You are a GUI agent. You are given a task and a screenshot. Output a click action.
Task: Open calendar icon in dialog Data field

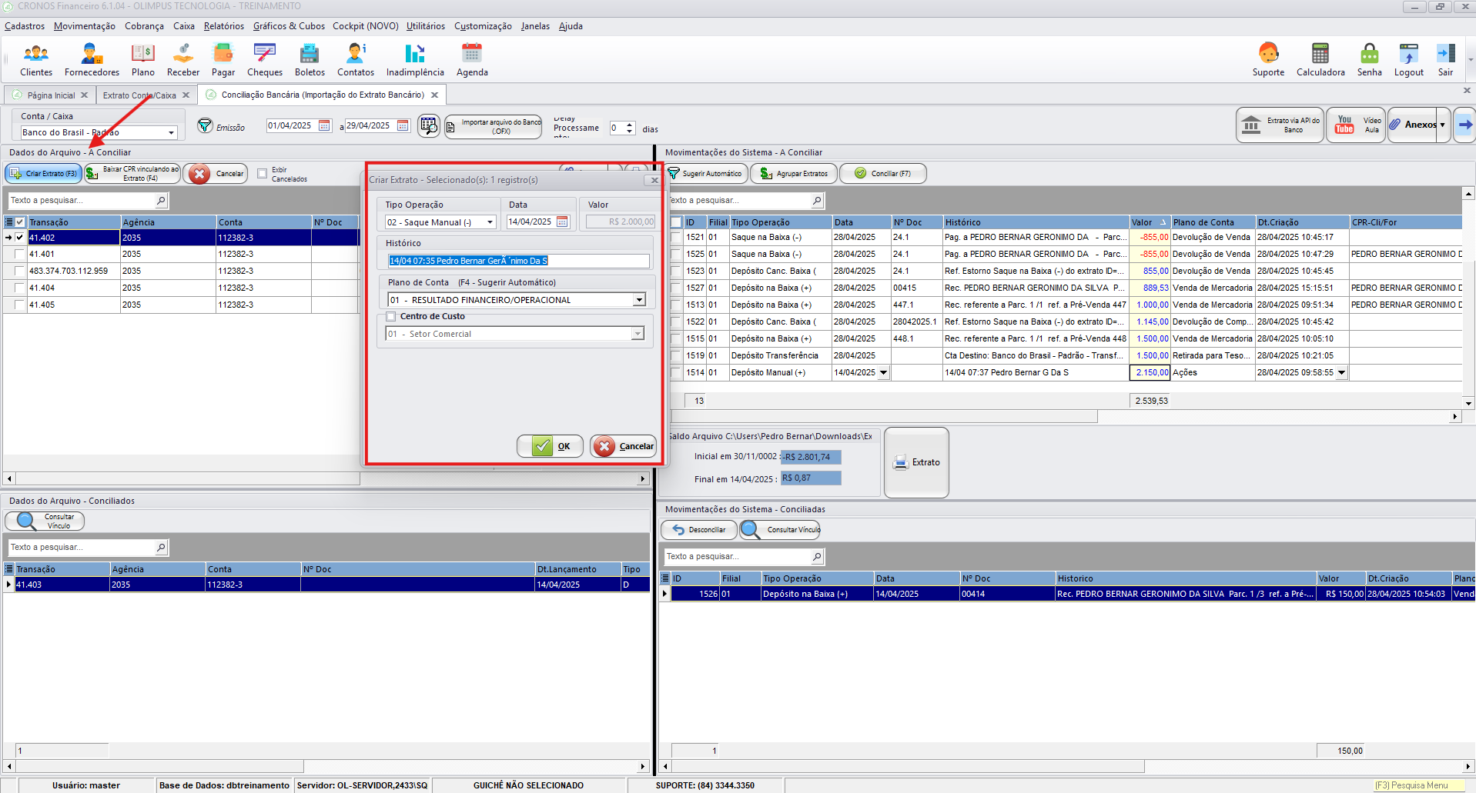562,222
